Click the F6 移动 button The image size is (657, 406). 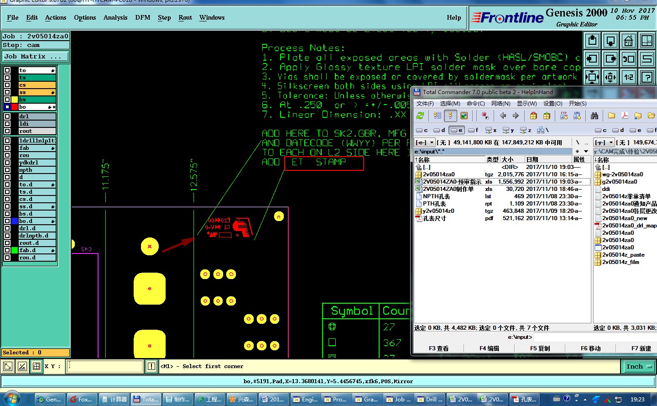tap(590, 348)
